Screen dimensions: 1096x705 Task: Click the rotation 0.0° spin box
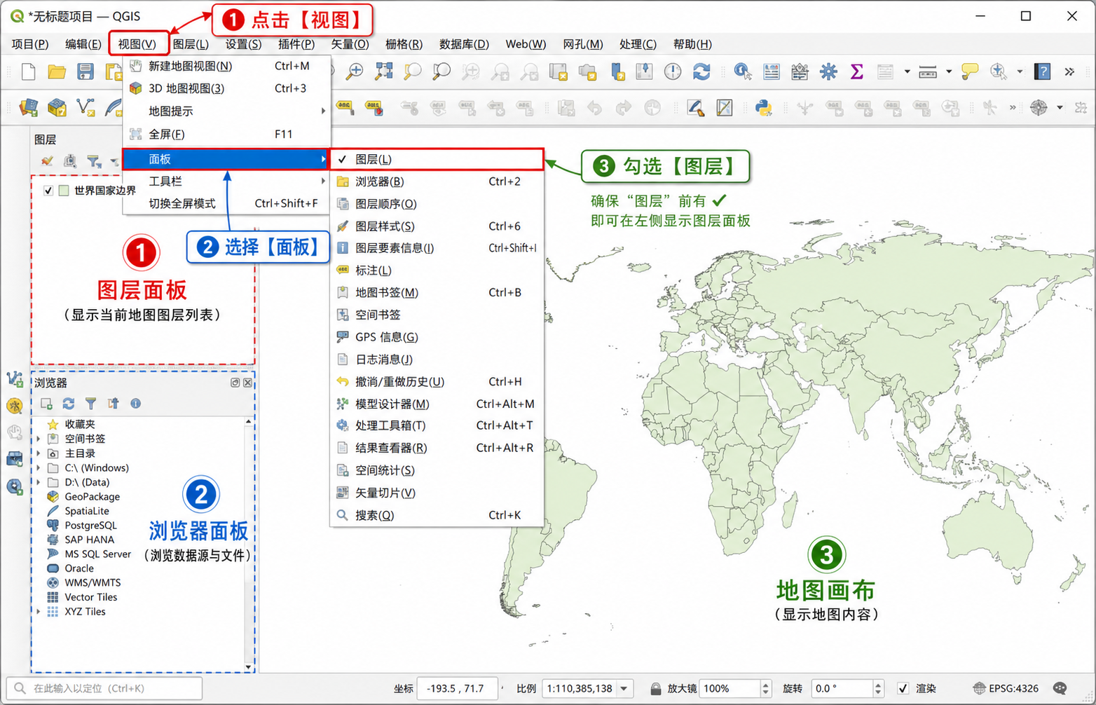coord(847,689)
